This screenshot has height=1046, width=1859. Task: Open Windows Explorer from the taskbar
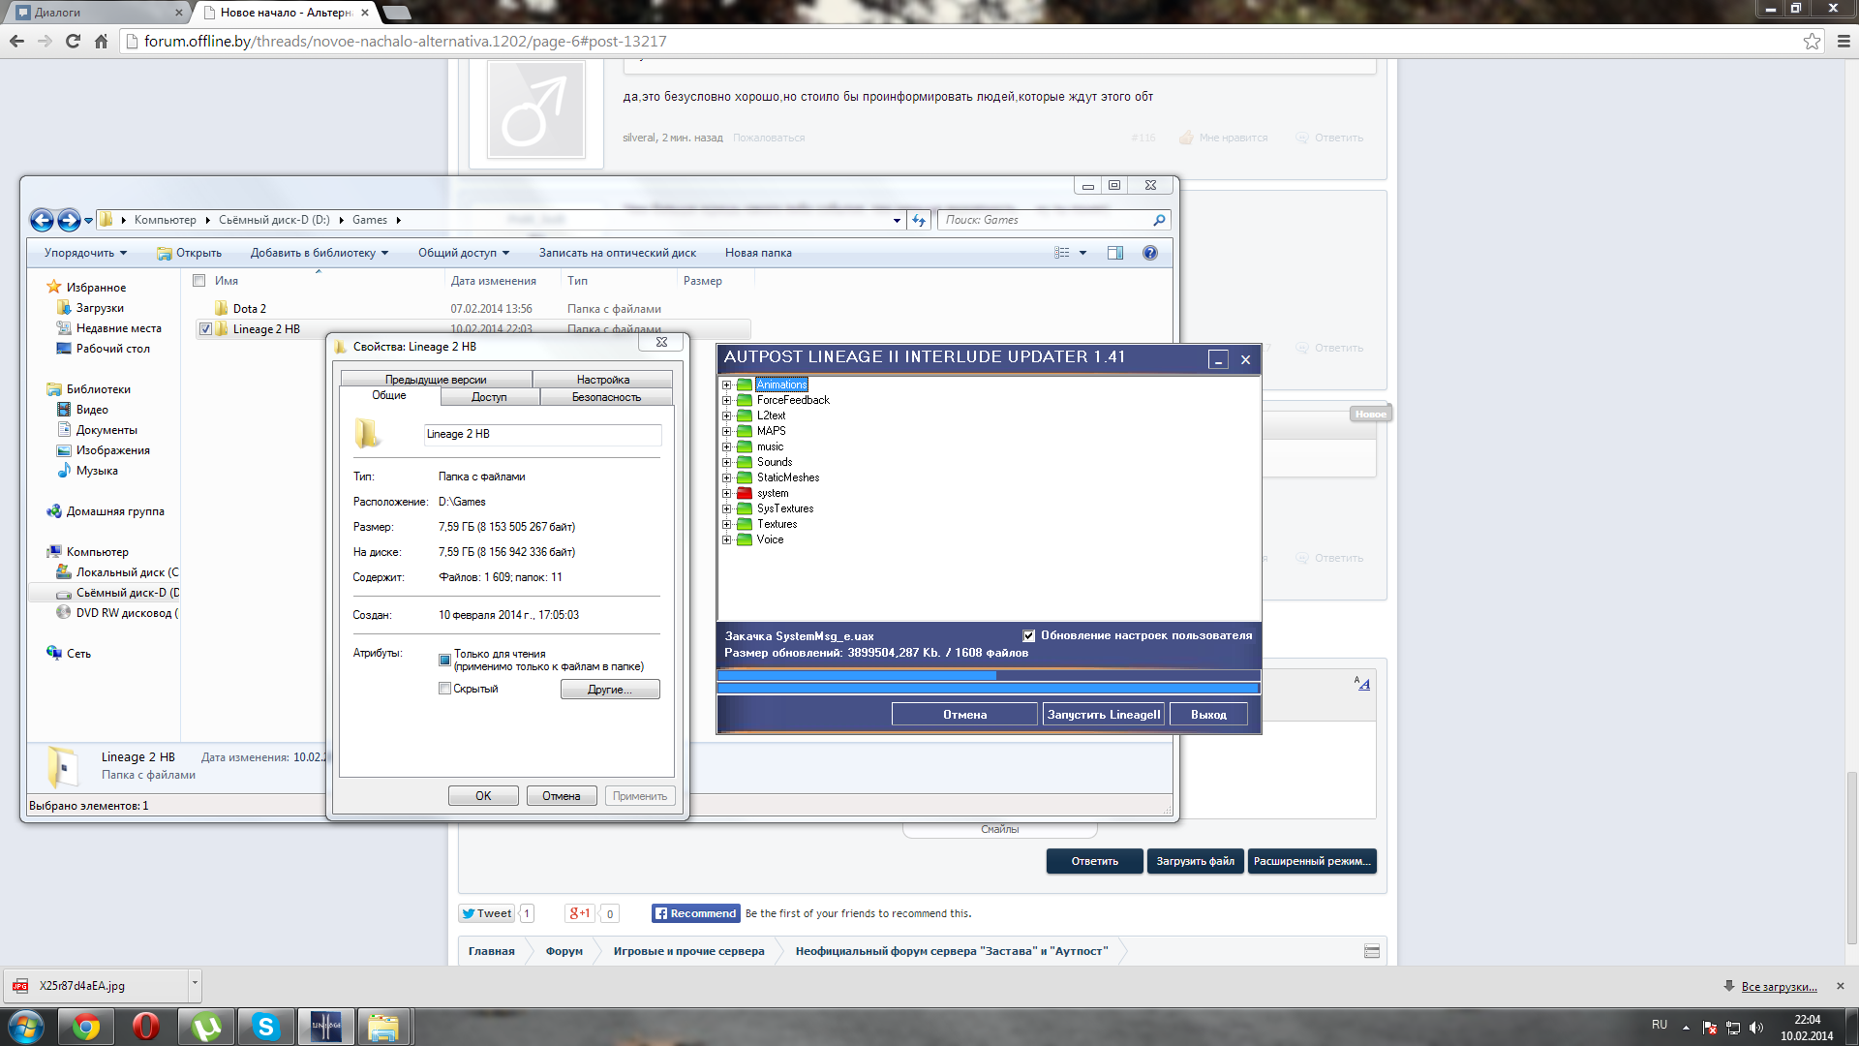pyautogui.click(x=384, y=1027)
